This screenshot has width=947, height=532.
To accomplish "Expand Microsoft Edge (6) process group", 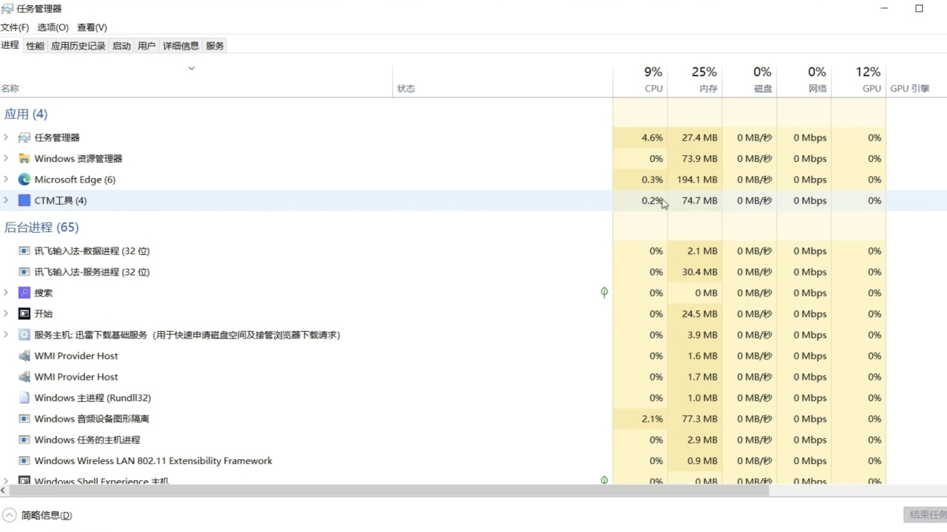I will pos(6,180).
